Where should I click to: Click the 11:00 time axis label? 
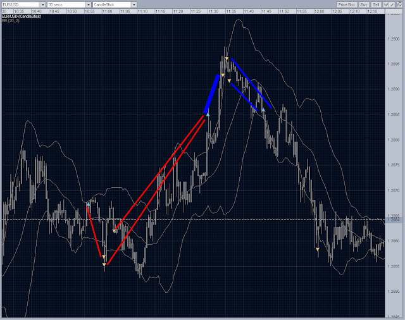point(107,11)
